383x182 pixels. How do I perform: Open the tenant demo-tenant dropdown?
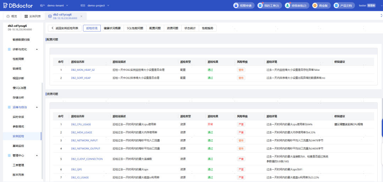58,5
